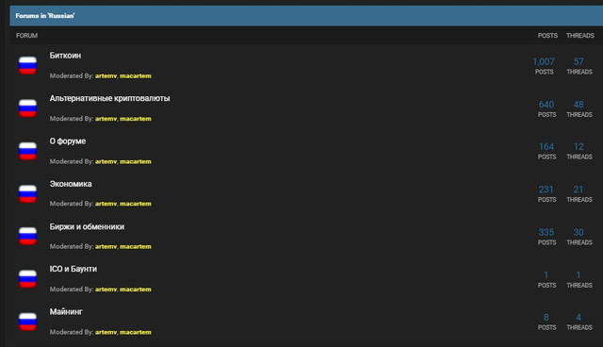Click the 30 threads count
This screenshot has height=347, width=603.
(579, 232)
